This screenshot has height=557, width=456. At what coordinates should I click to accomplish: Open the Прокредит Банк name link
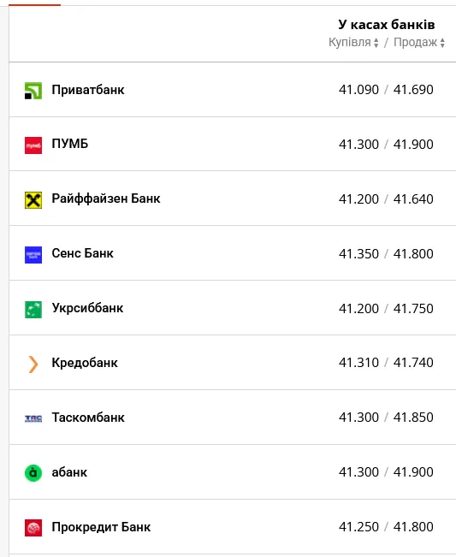[x=101, y=527]
